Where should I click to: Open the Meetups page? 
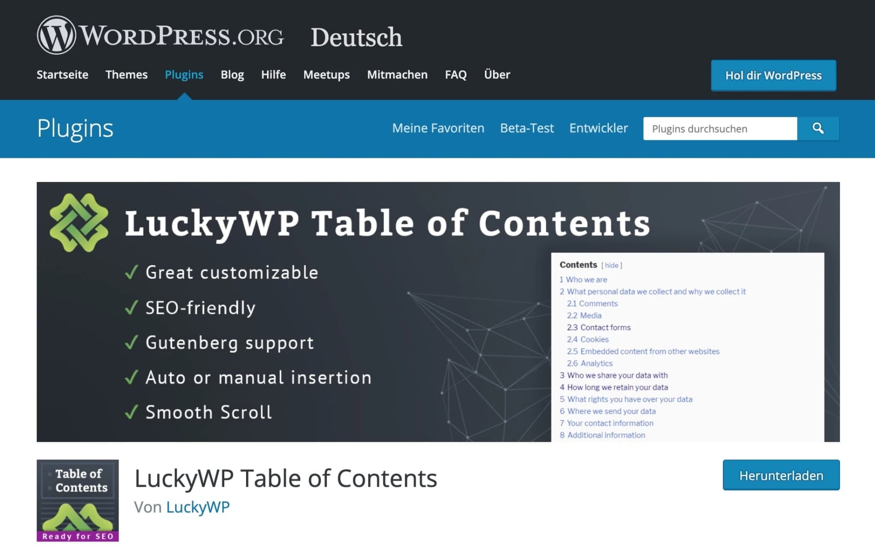(326, 74)
